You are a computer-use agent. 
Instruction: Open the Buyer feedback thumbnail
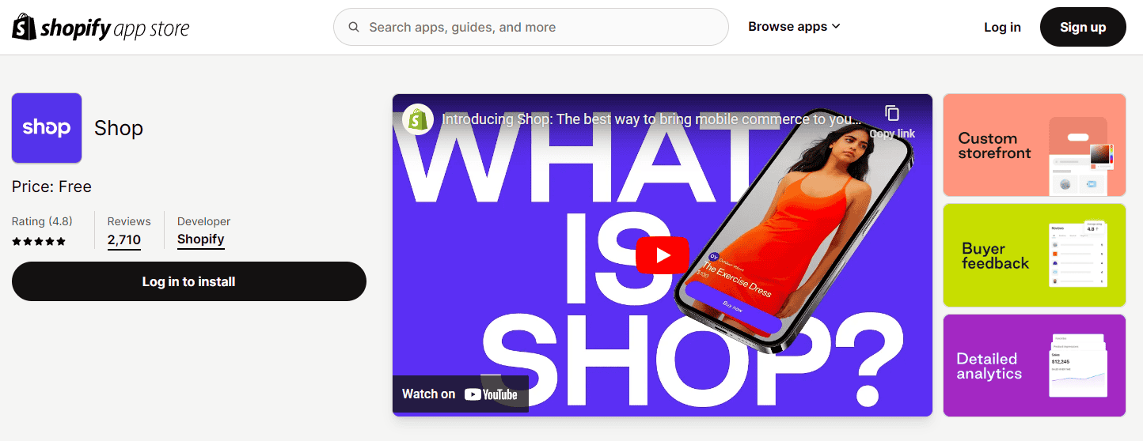[x=1035, y=255]
